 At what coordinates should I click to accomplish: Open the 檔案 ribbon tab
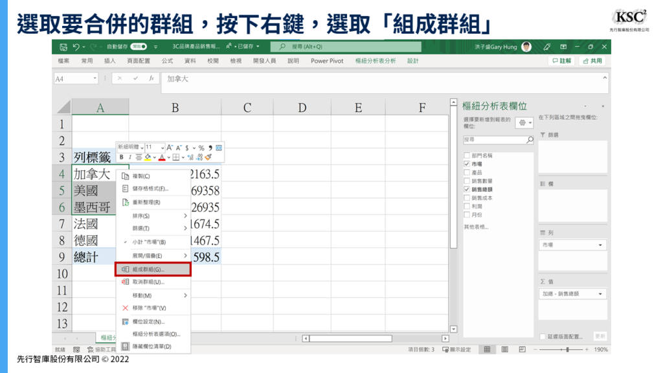click(x=64, y=61)
